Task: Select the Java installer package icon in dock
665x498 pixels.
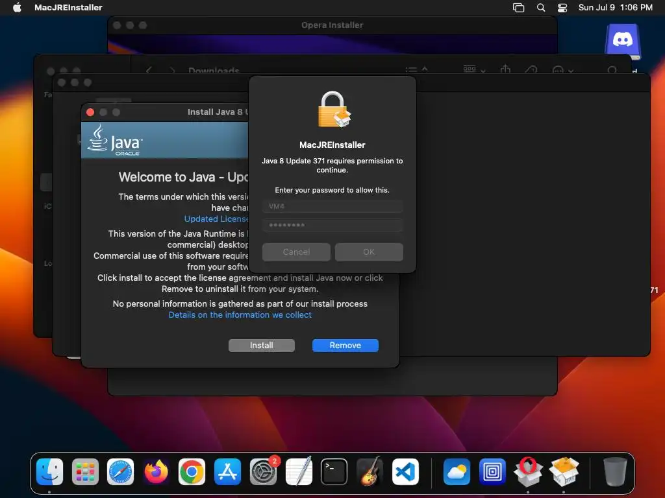Action: (x=564, y=471)
